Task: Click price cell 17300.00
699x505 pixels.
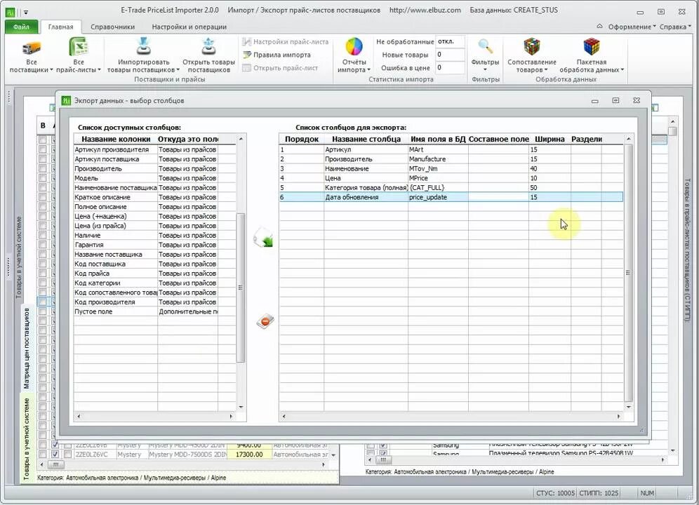Action: click(248, 454)
